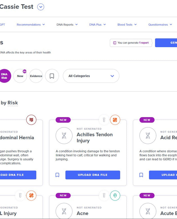Click the bookmark filter icon button

52,76
